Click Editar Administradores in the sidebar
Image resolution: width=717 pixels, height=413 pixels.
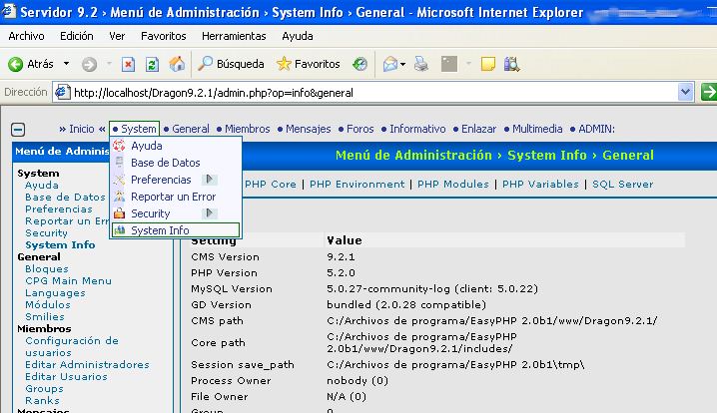tap(87, 365)
